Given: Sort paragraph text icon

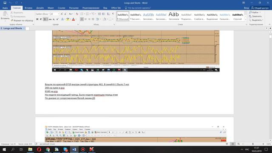Looking at the screenshot, I should click(x=108, y=14).
